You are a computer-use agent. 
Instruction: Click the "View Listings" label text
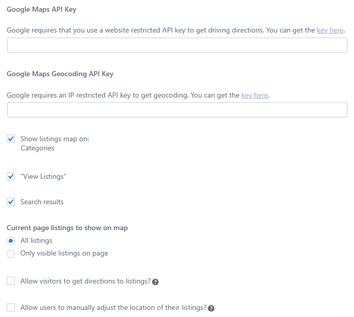(43, 177)
